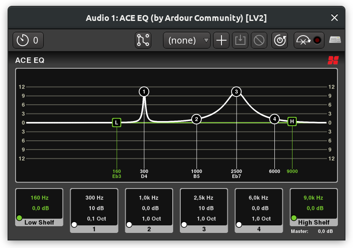Click the ACE EQ title text
Screen dimensions: 353x248
click(30, 60)
